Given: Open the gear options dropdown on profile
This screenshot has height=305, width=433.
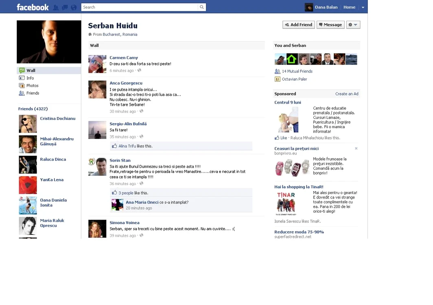Looking at the screenshot, I should coord(353,25).
